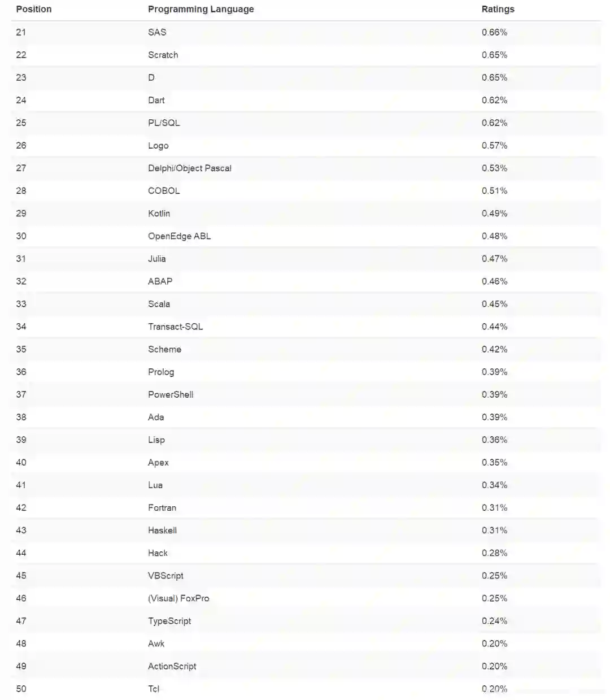Viewport: 610px width, 700px height.
Task: Click the Fortran language name
Action: pos(162,507)
